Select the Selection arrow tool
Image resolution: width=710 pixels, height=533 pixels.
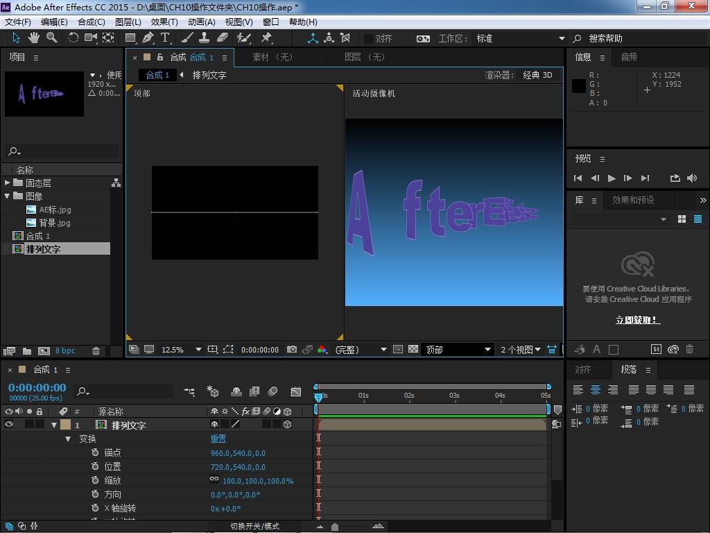pyautogui.click(x=17, y=38)
